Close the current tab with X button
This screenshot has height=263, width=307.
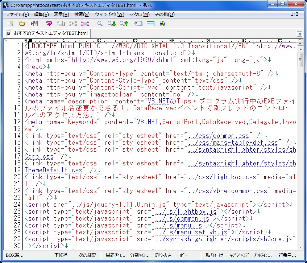[x=299, y=34]
